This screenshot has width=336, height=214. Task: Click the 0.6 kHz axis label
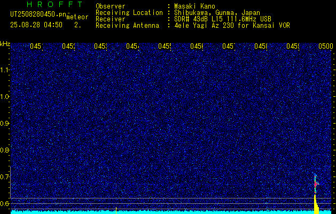[x=5, y=203]
